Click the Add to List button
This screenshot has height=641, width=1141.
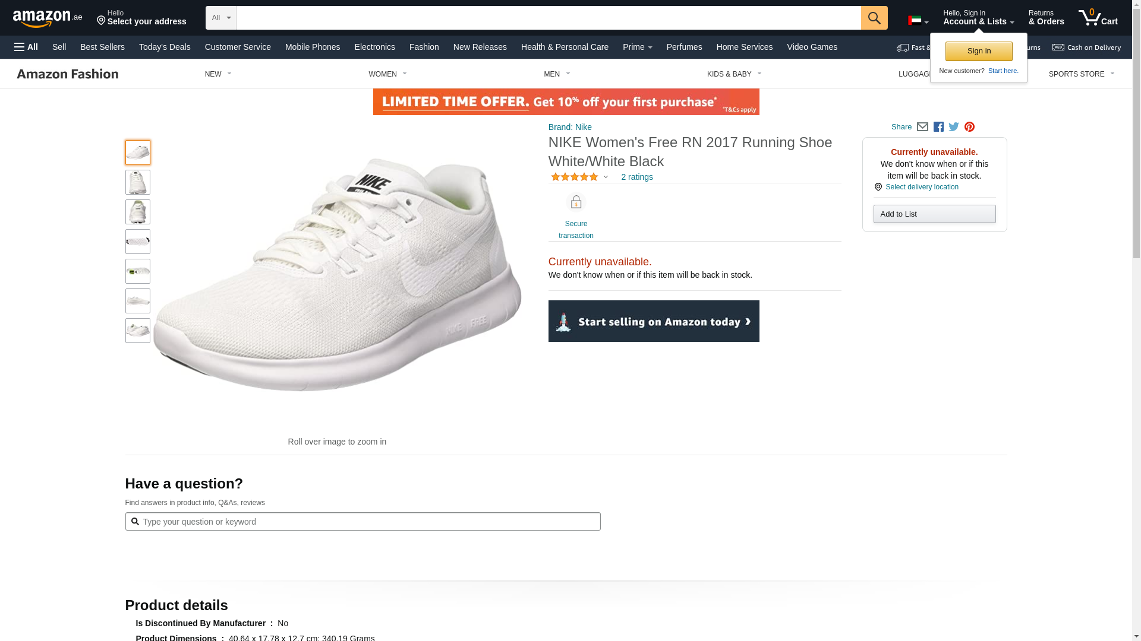[934, 214]
